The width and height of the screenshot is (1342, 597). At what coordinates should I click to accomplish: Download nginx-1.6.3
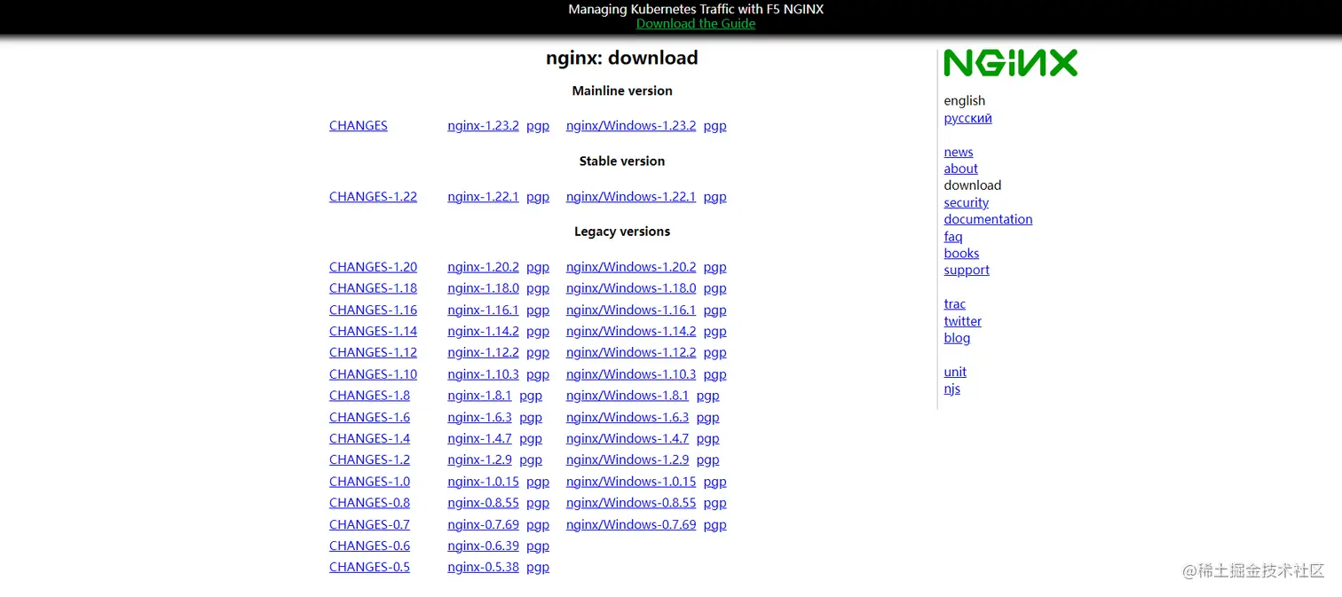(x=479, y=418)
